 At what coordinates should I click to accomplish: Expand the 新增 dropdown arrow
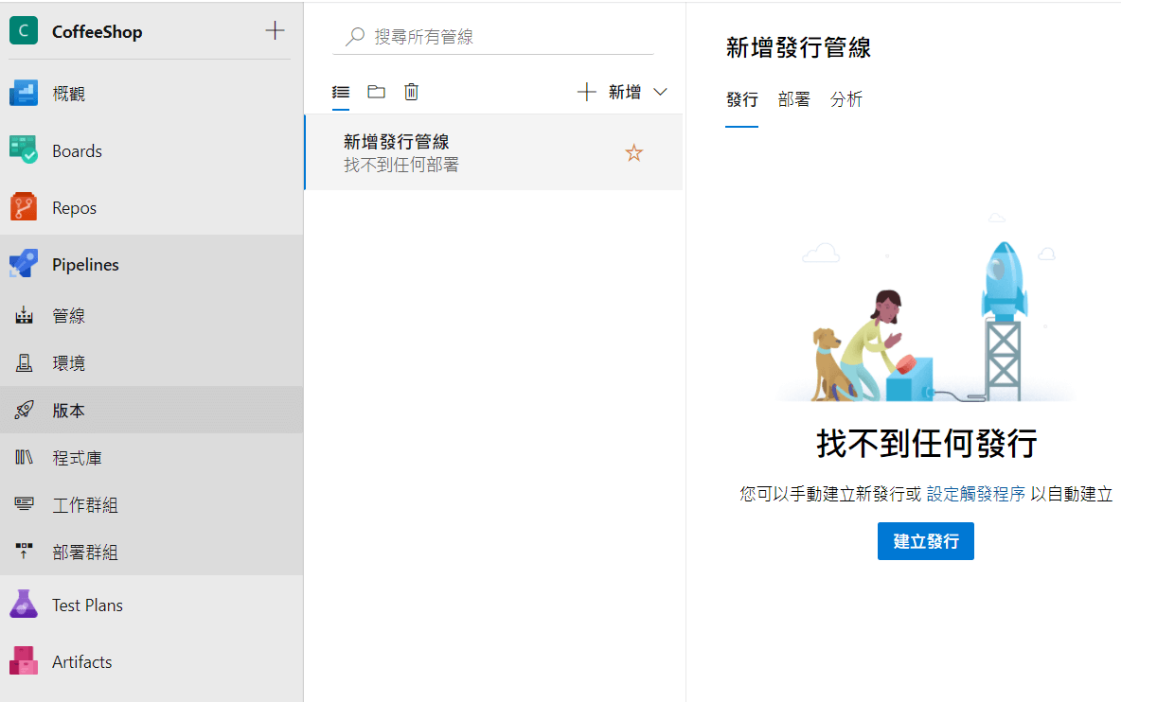(661, 92)
